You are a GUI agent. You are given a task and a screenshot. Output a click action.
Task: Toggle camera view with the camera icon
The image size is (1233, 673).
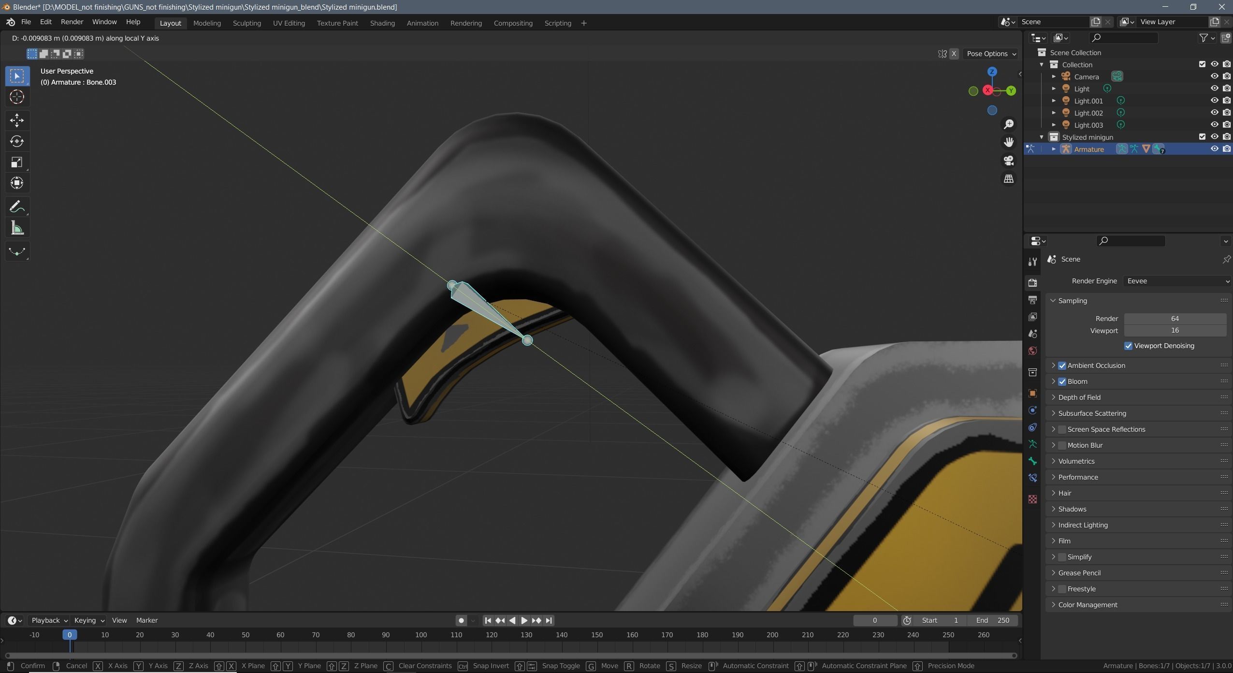(x=1009, y=161)
